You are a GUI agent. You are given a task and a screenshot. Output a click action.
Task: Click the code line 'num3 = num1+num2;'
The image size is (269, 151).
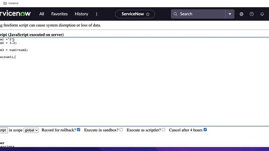(x=14, y=50)
